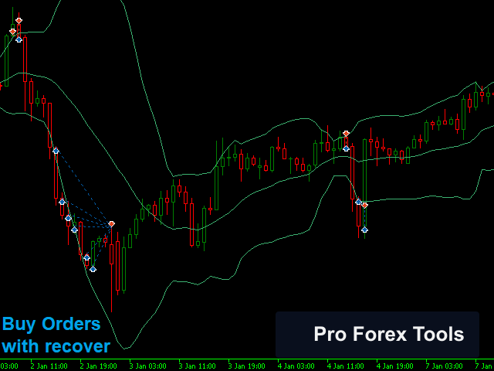Click the '2 Jan 11:00' time axis label
Screen dimensions: 494x371
(49, 366)
